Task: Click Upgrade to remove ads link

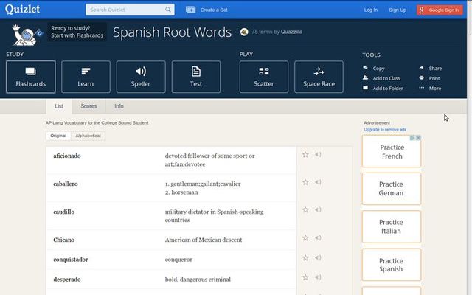Action: (385, 130)
